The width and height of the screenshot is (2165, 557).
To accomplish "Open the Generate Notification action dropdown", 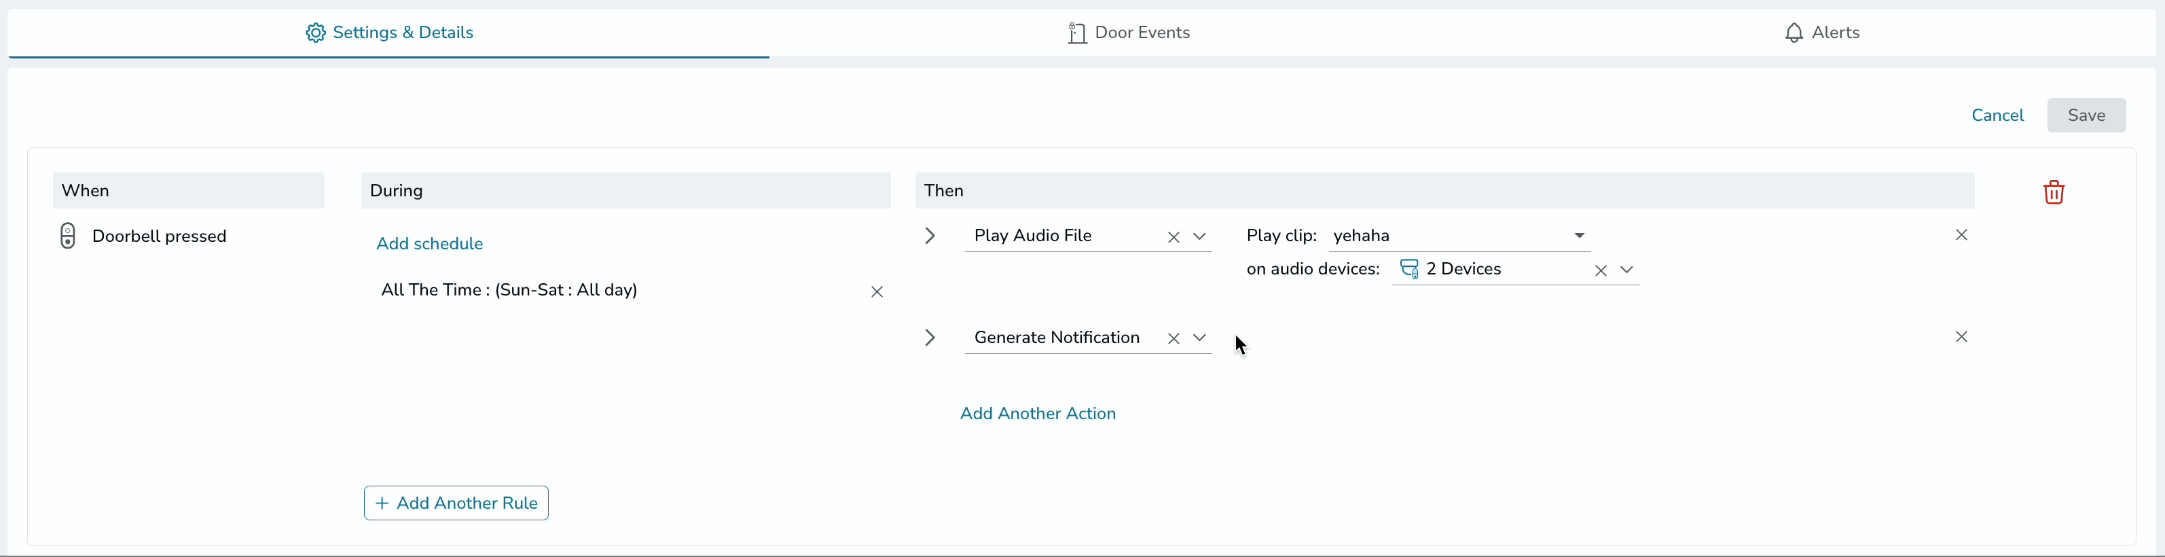I will (x=1199, y=338).
